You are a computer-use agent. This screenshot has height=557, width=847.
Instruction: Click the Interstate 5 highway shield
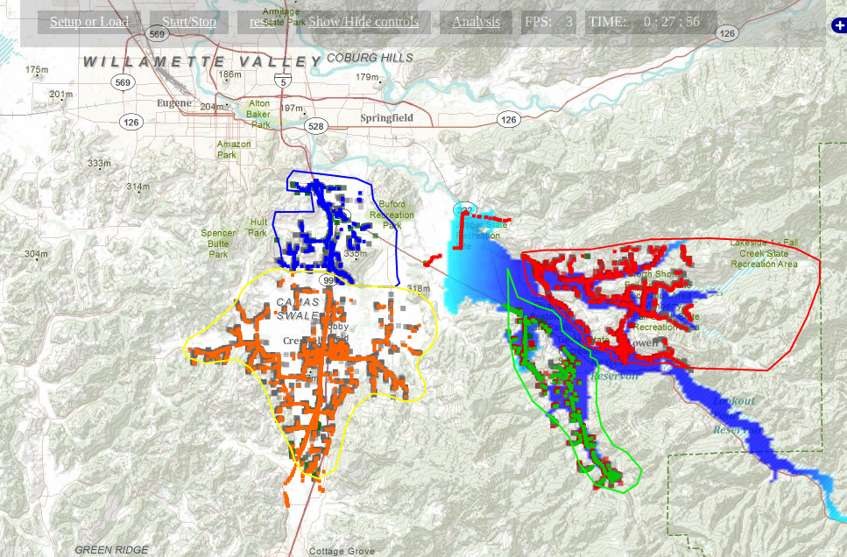click(283, 81)
